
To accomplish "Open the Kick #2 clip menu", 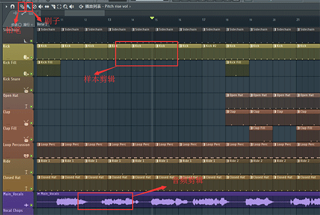I will (x=204, y=46).
